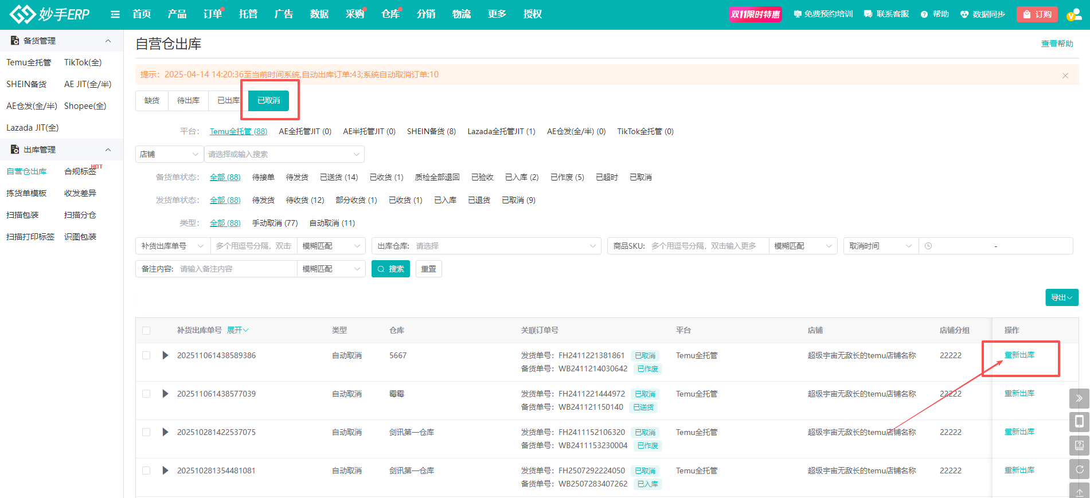The height and width of the screenshot is (498, 1090).
Task: Open the 导出 export dropdown
Action: (1061, 297)
